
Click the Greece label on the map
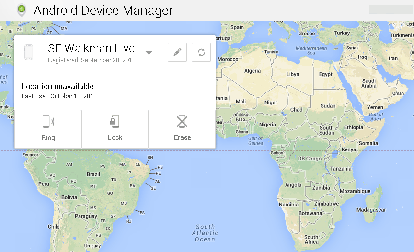click(x=307, y=34)
